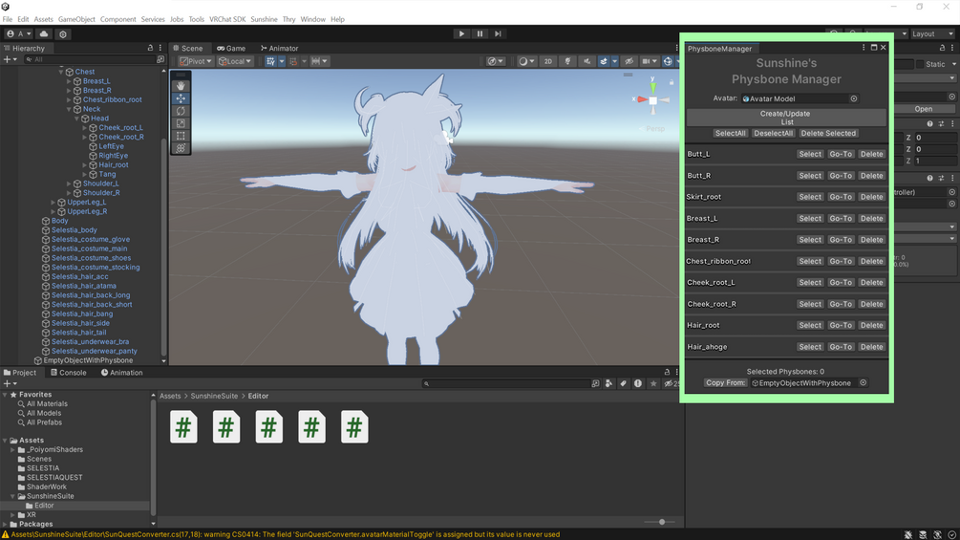The height and width of the screenshot is (540, 960).
Task: Select the Scenes folder in Project
Action: [x=38, y=459]
